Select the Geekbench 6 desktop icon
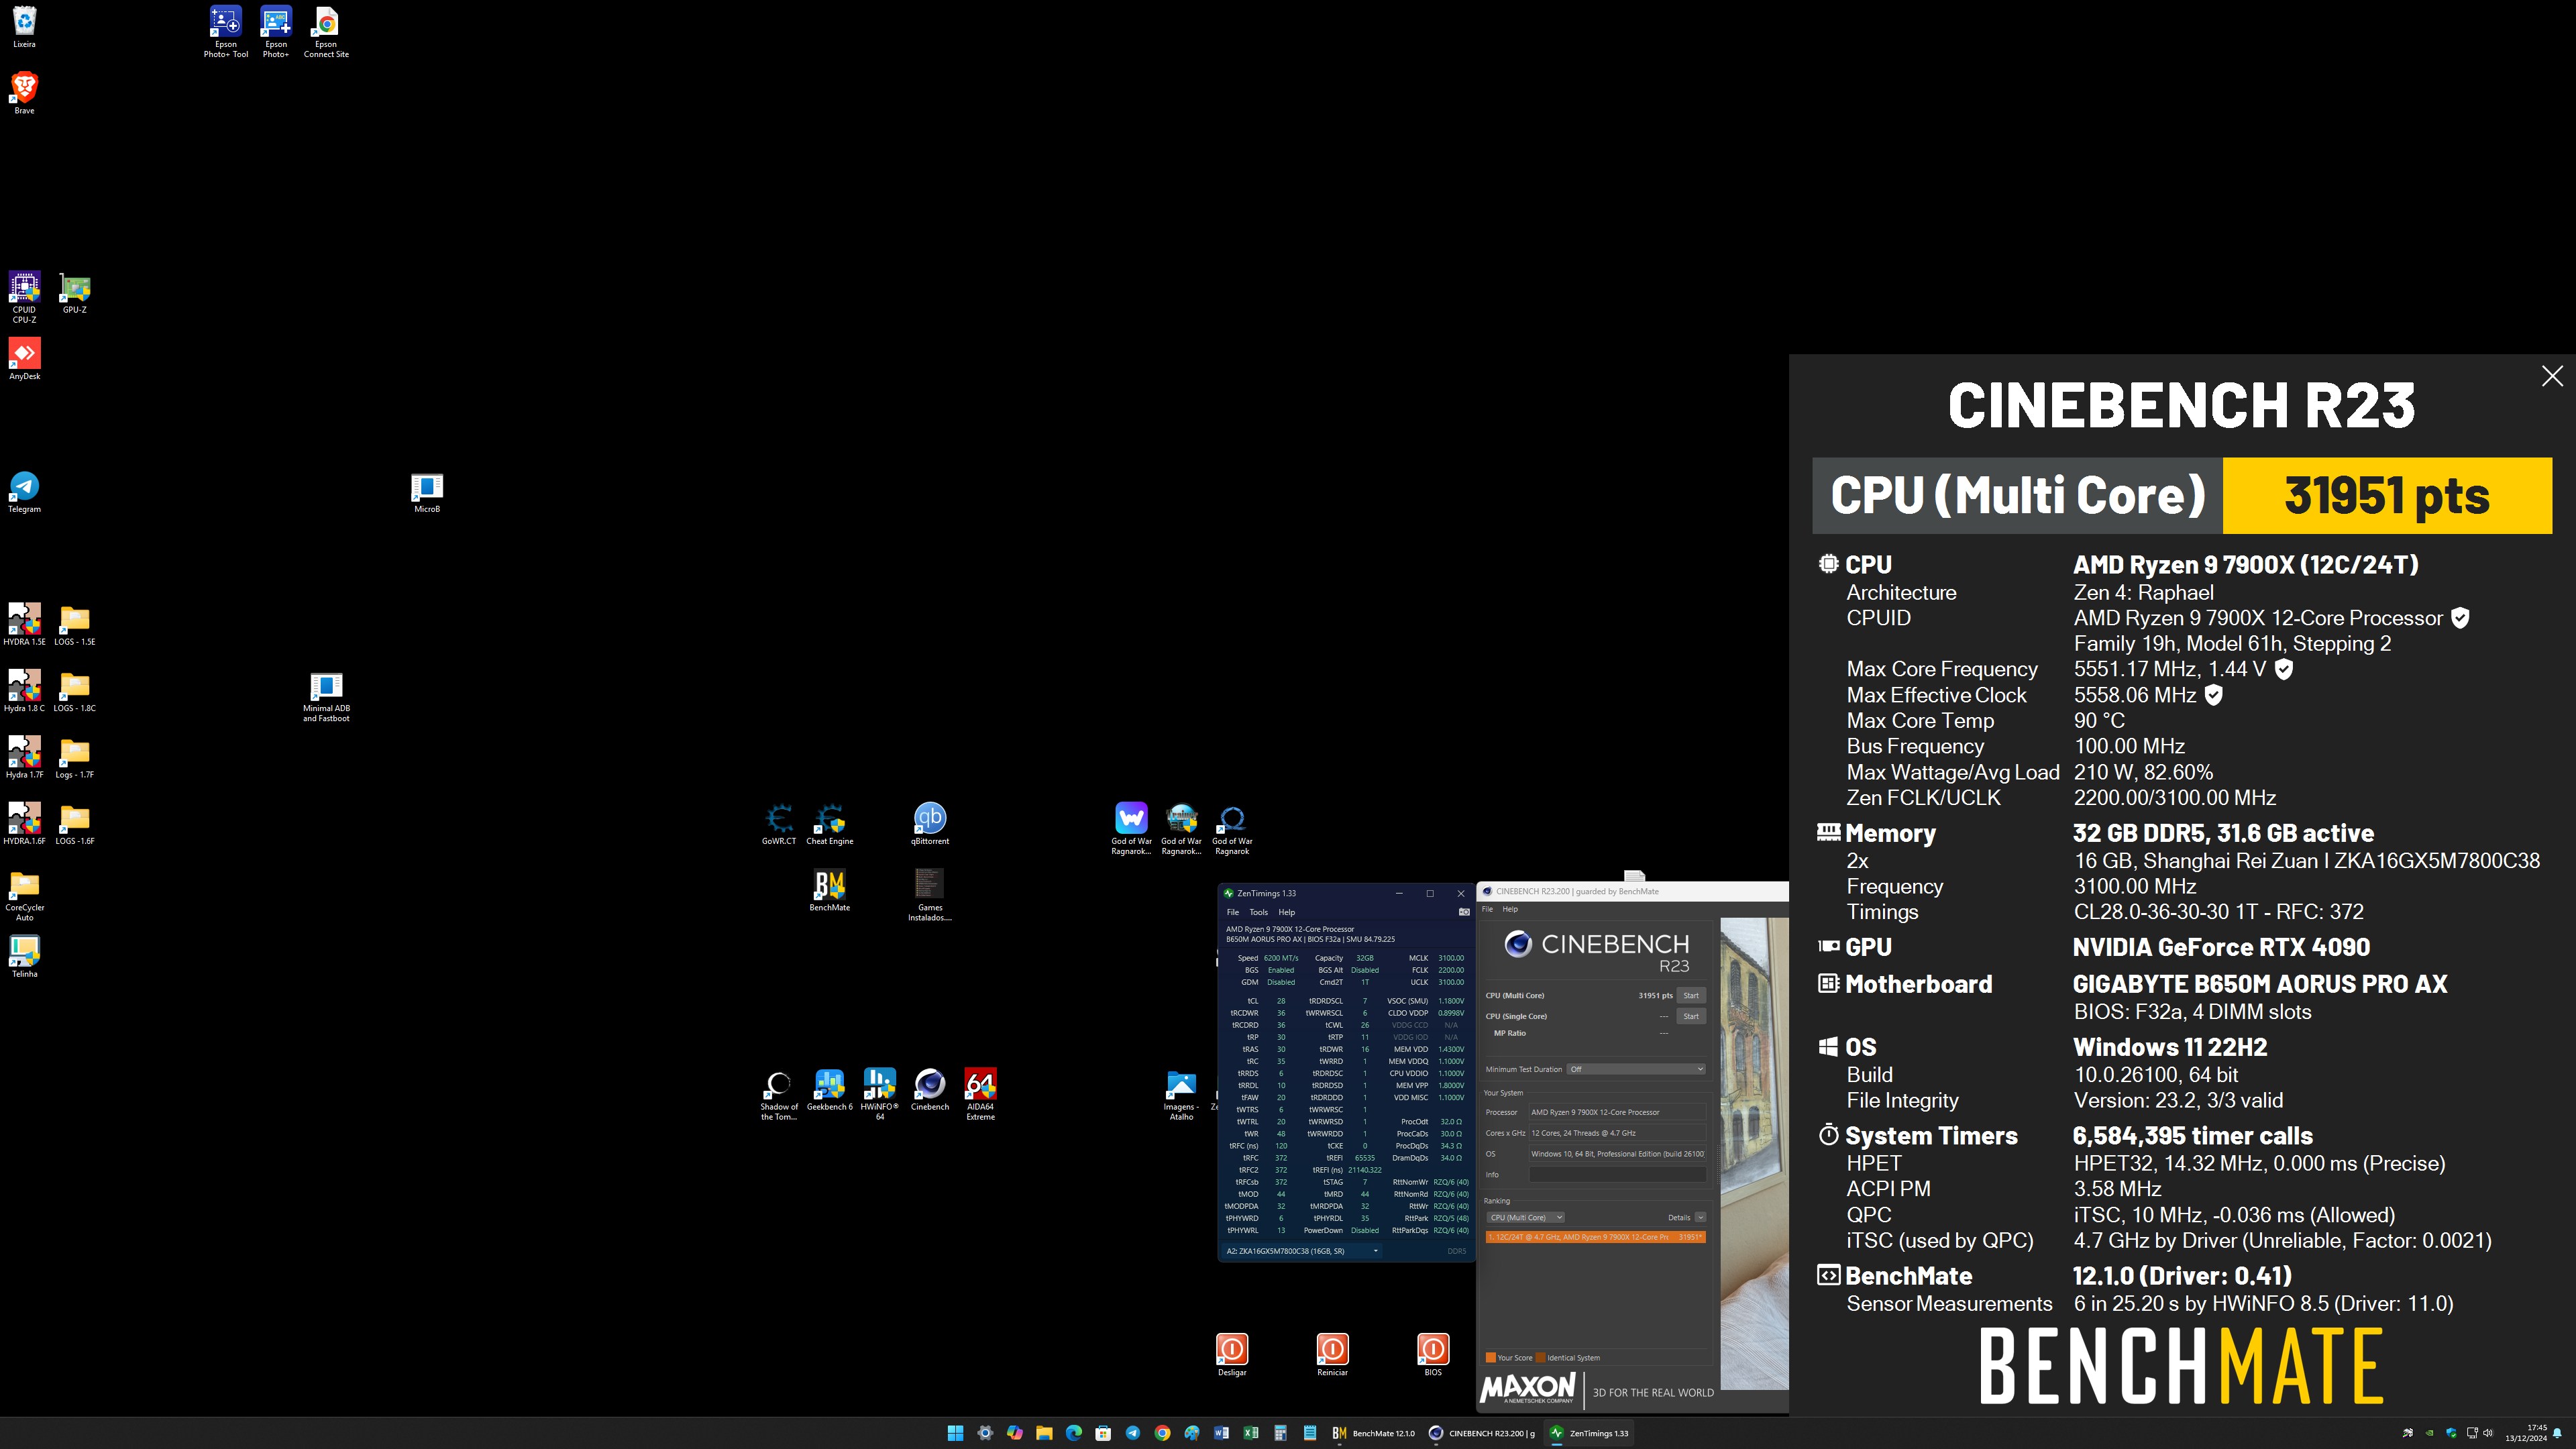 point(830,1090)
